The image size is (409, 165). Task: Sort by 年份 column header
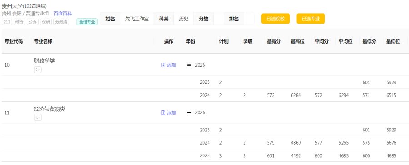(190, 41)
